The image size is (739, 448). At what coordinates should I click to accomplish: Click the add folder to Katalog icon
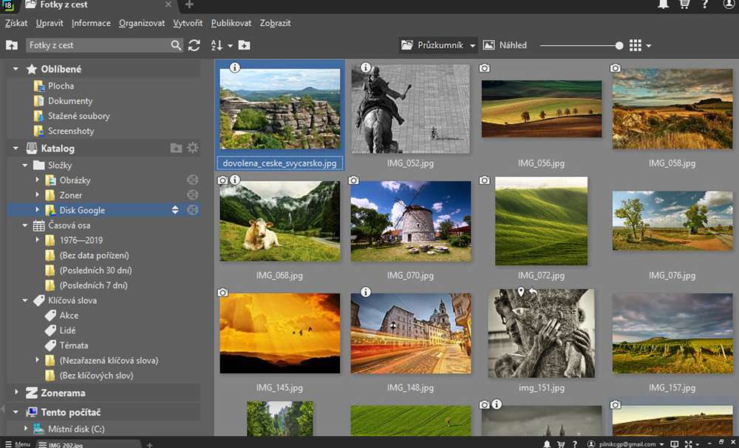point(176,148)
